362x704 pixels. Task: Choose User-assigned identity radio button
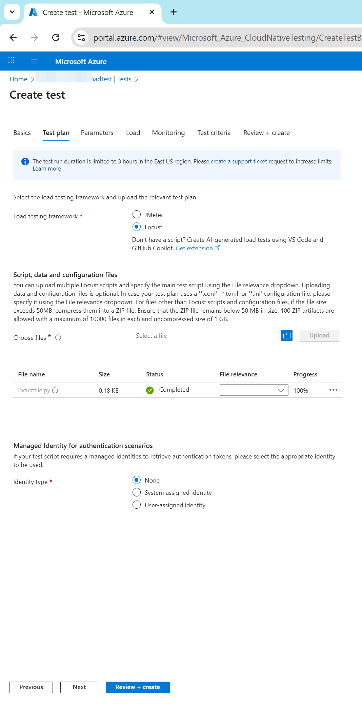(137, 505)
